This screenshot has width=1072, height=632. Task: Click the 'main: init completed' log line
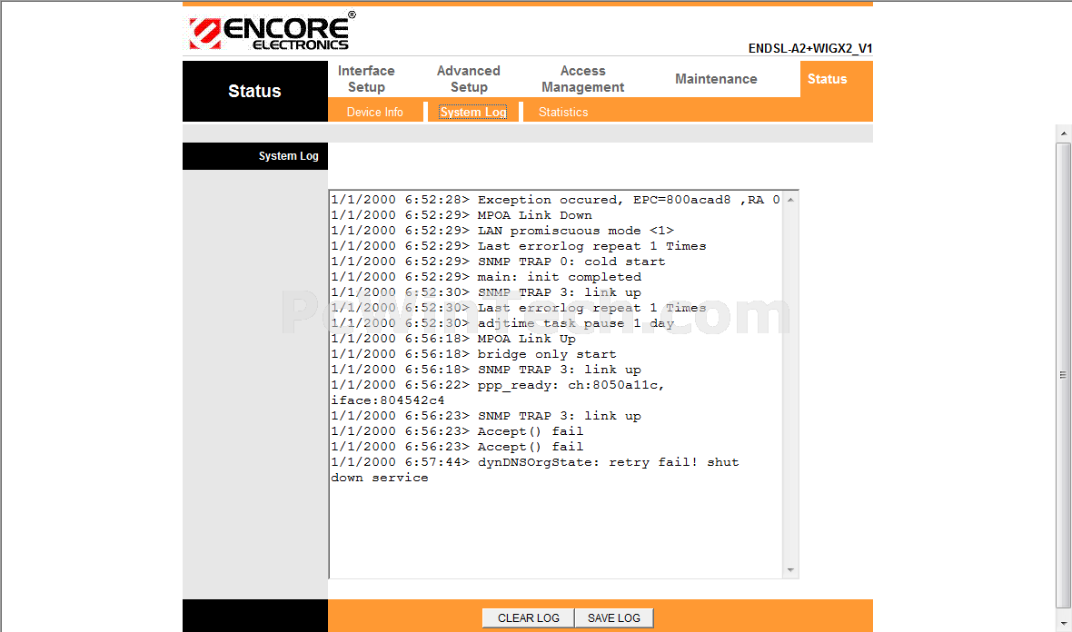click(486, 277)
